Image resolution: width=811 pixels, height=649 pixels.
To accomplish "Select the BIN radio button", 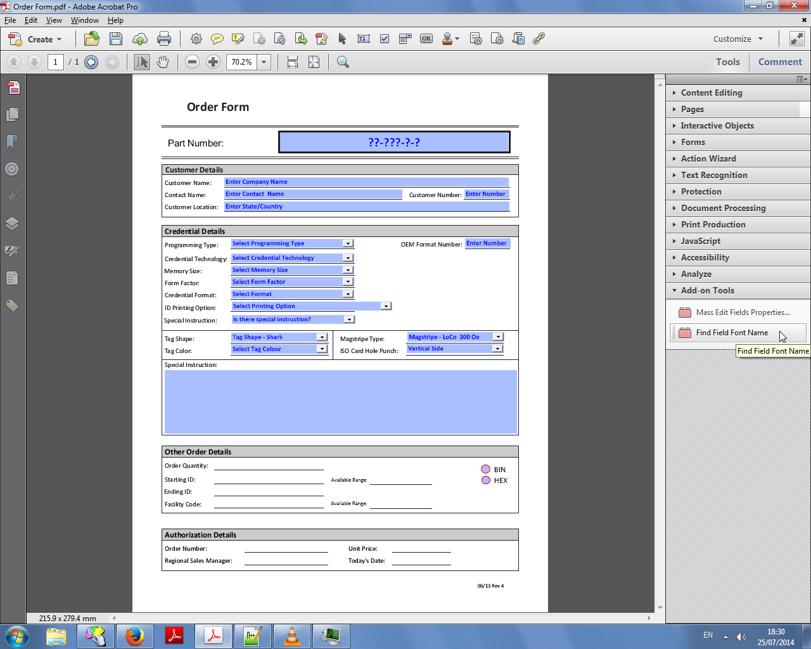I will tap(486, 470).
